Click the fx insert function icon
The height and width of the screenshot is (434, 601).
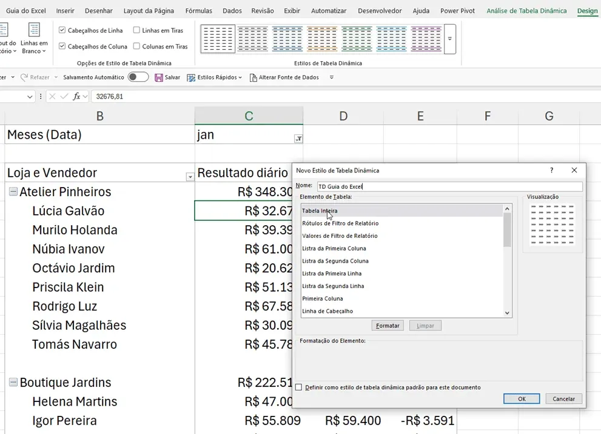coord(76,96)
